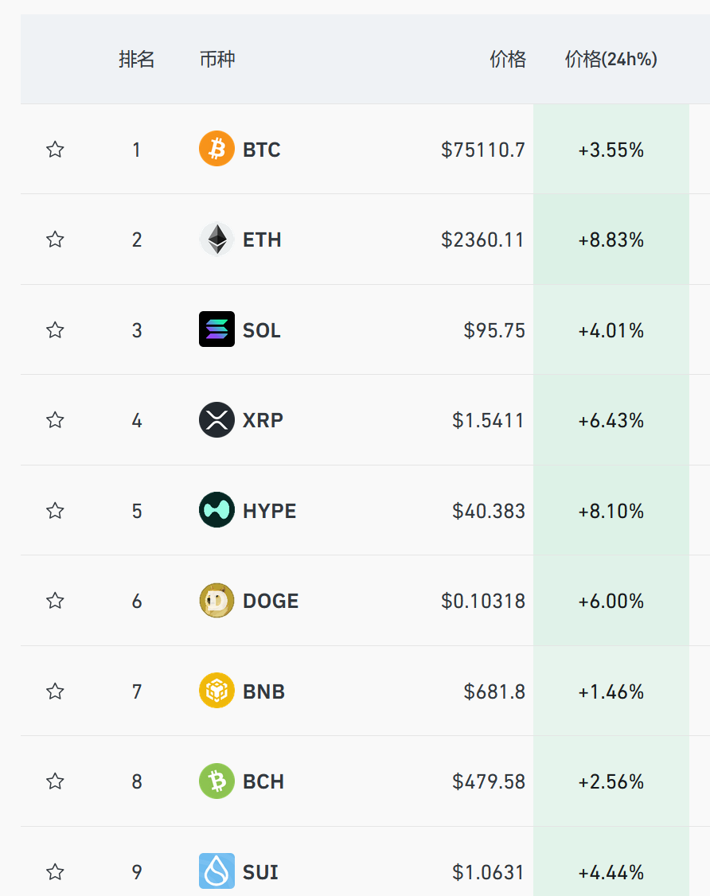Mark DOGE as favorite with star

[x=55, y=601]
